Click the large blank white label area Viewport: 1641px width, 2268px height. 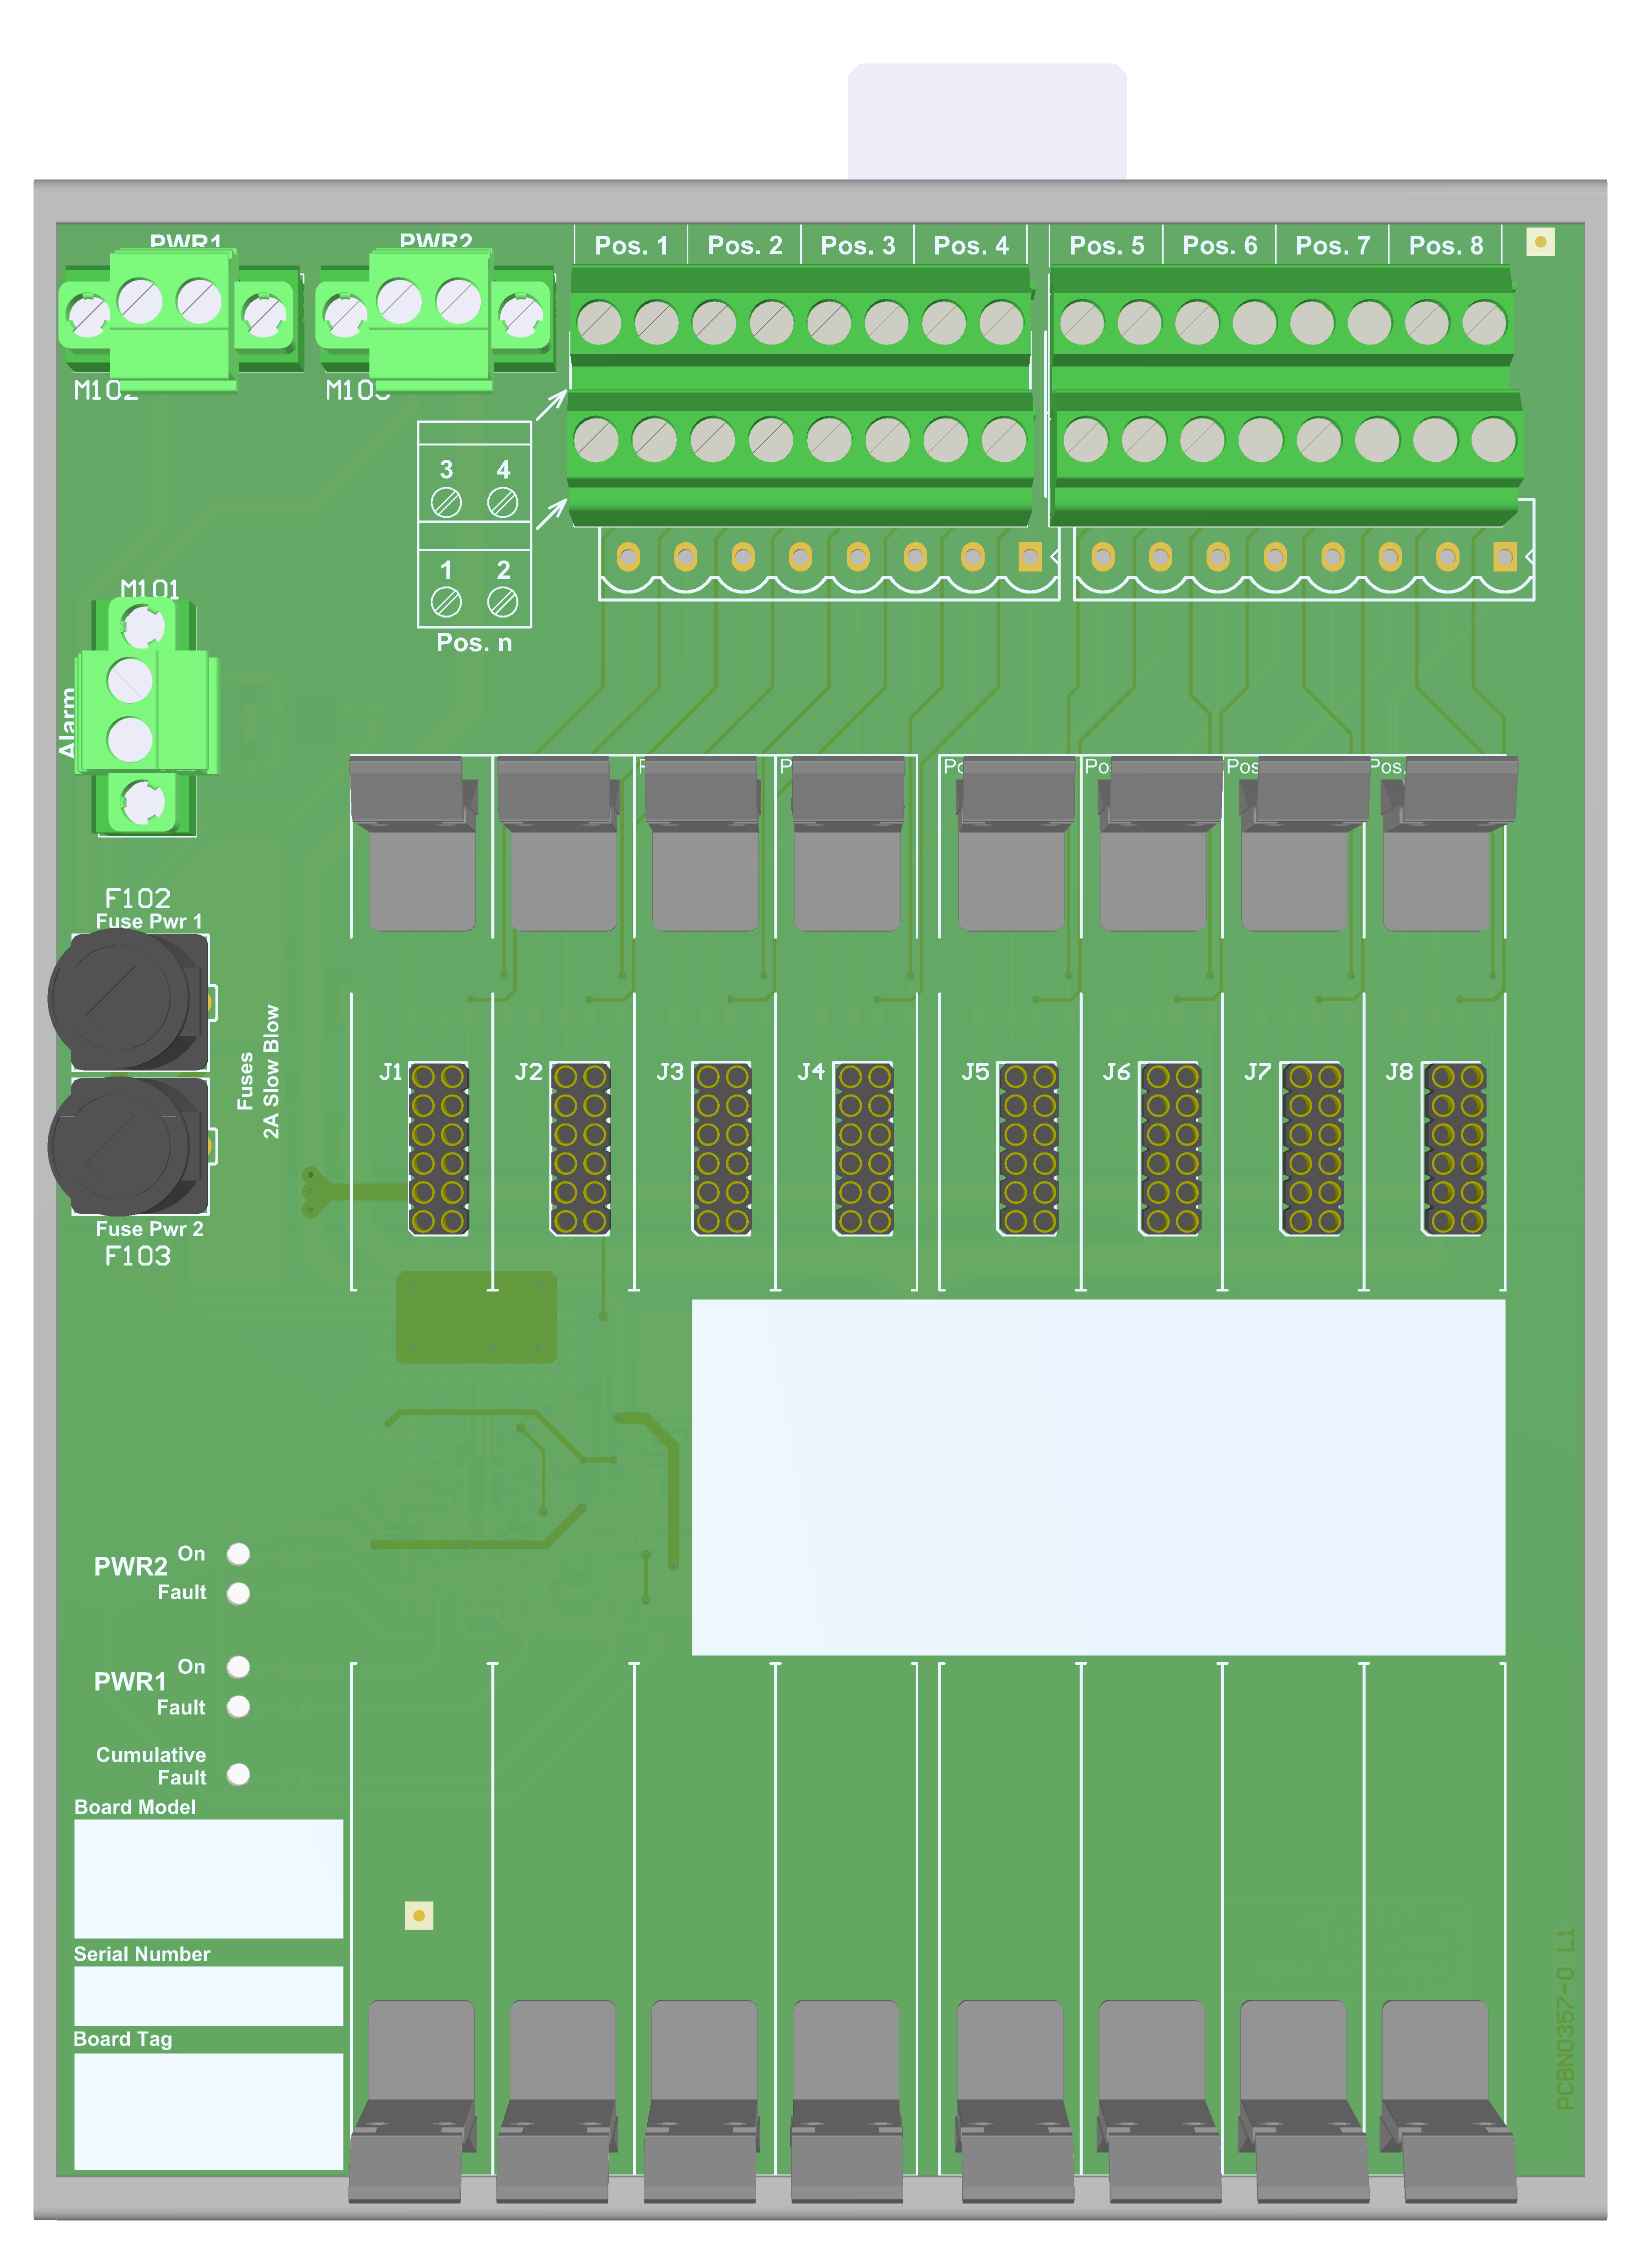point(1098,1477)
